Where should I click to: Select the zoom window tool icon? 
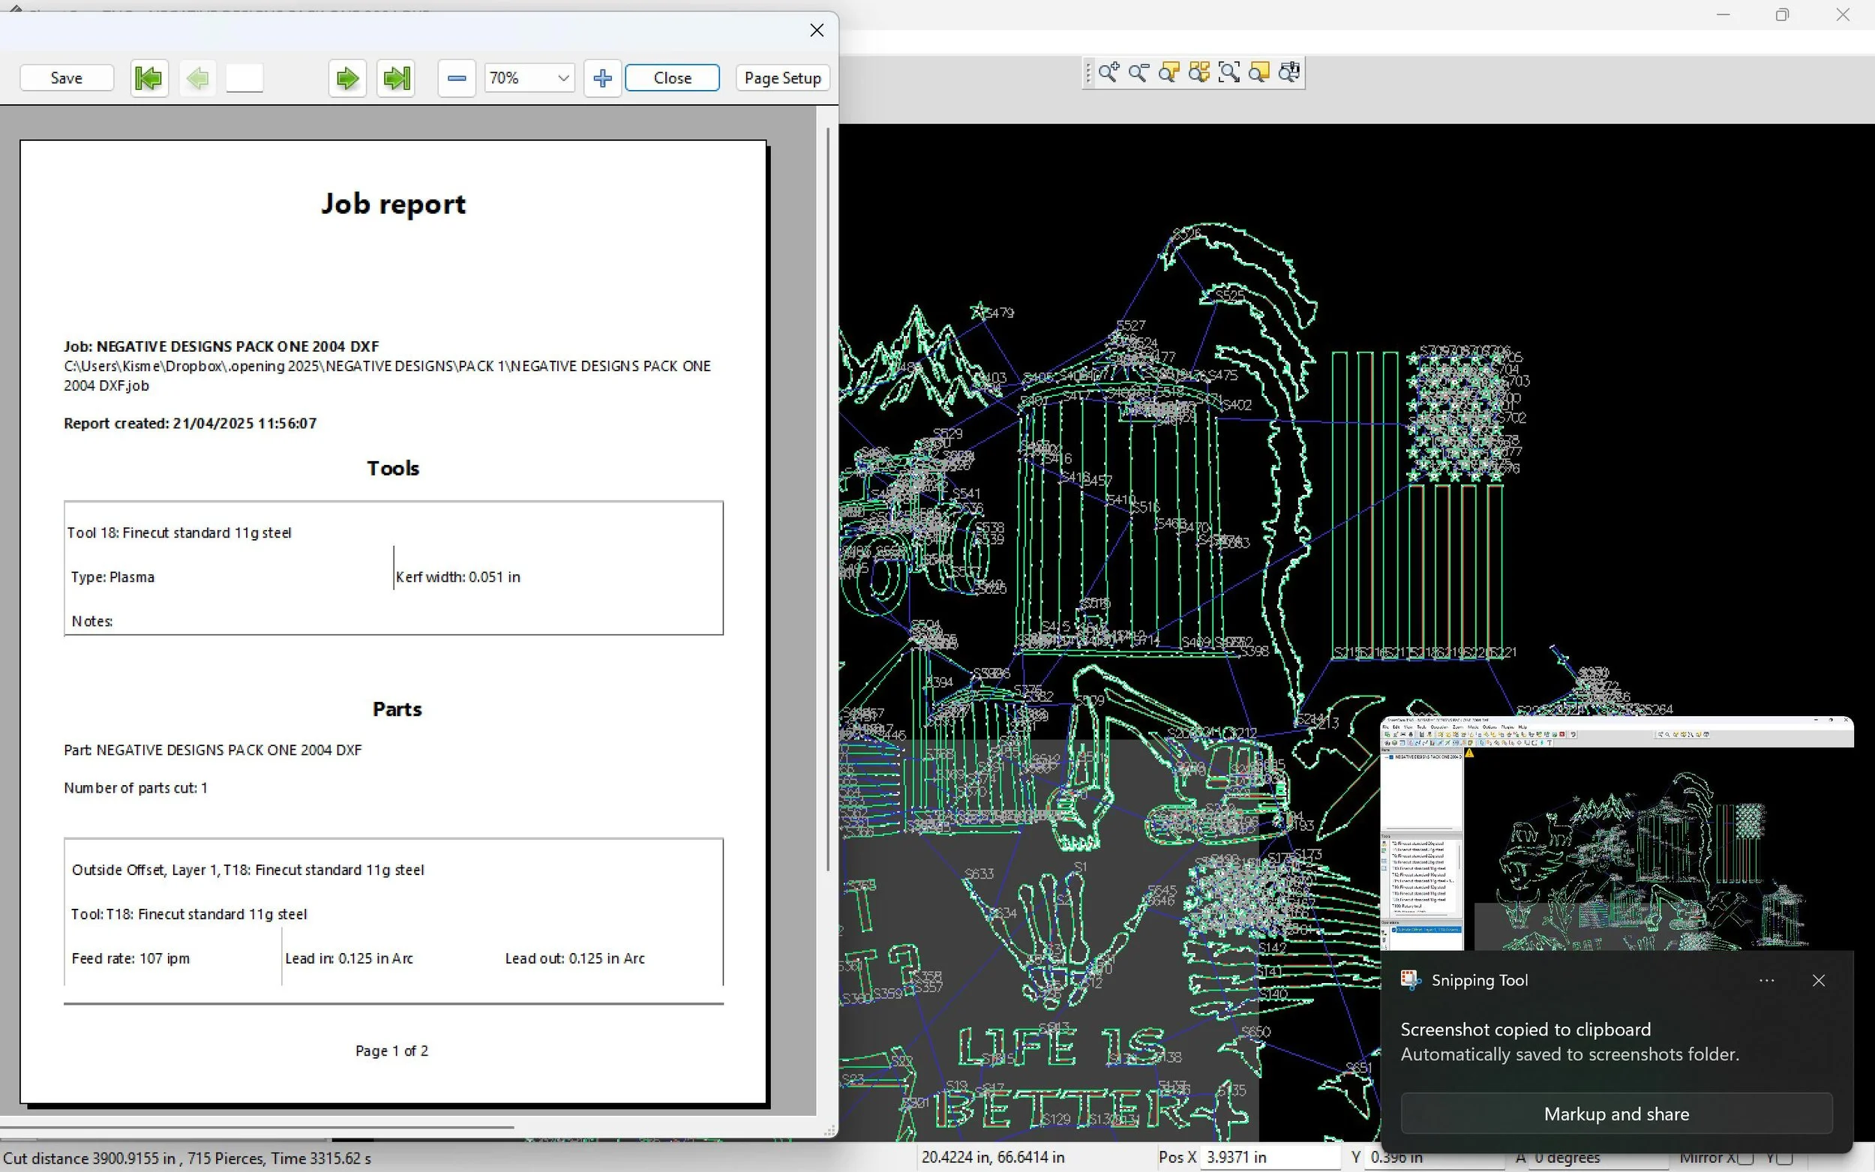[1229, 73]
